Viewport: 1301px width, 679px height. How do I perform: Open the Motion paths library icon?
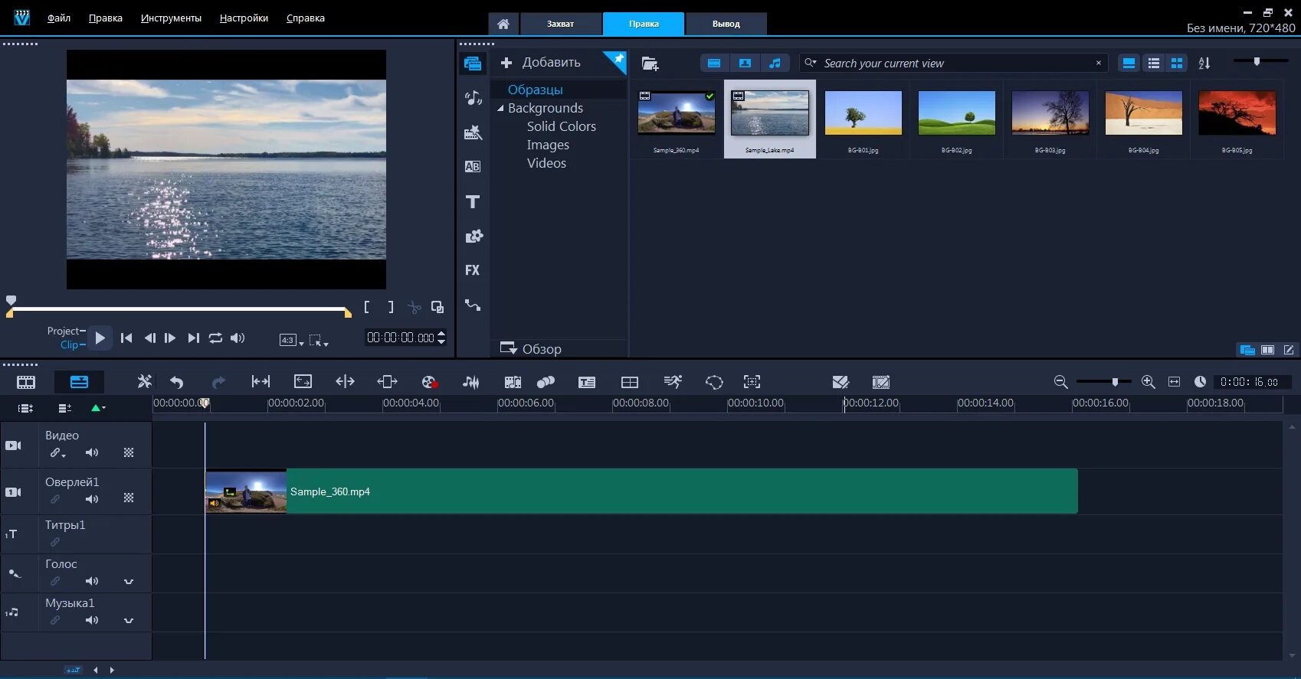click(473, 305)
